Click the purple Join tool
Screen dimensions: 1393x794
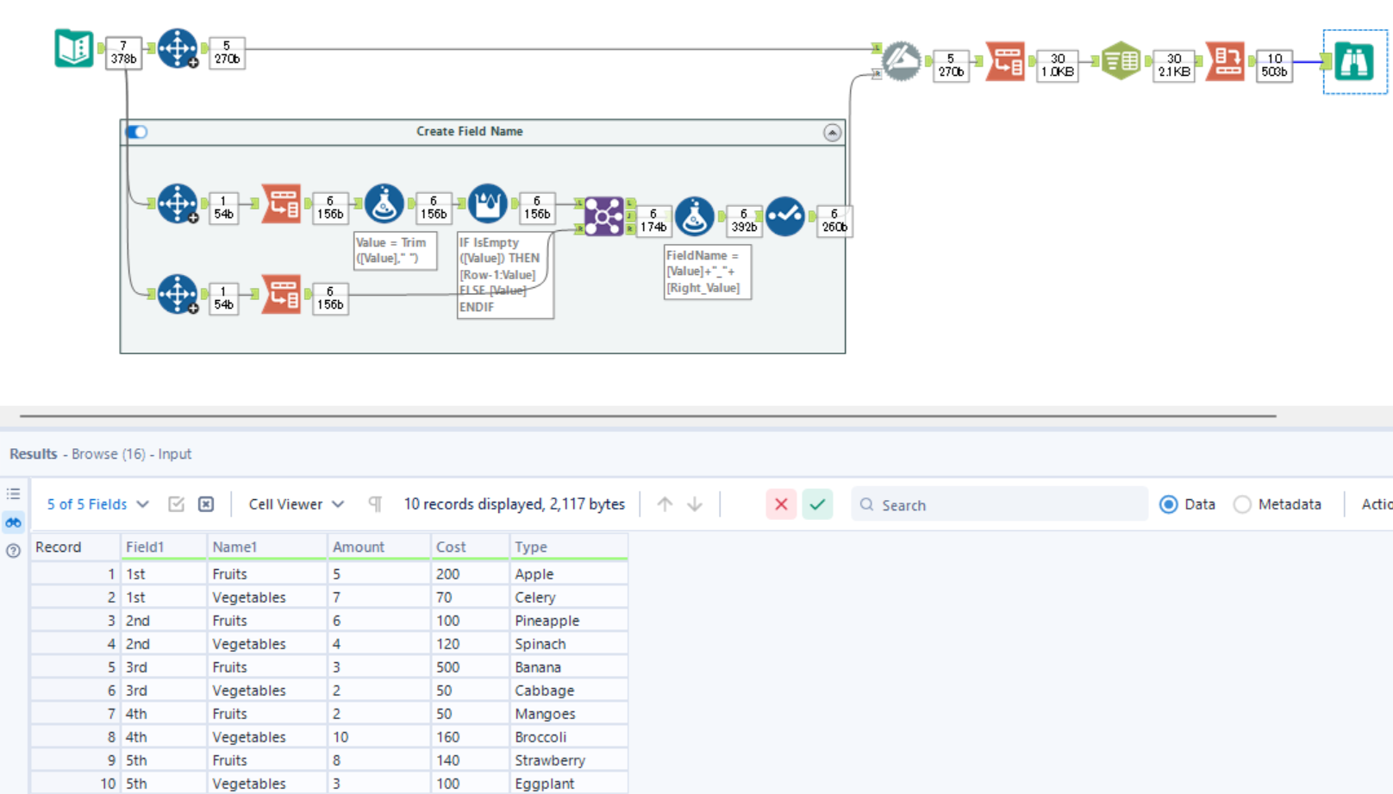[x=606, y=216]
